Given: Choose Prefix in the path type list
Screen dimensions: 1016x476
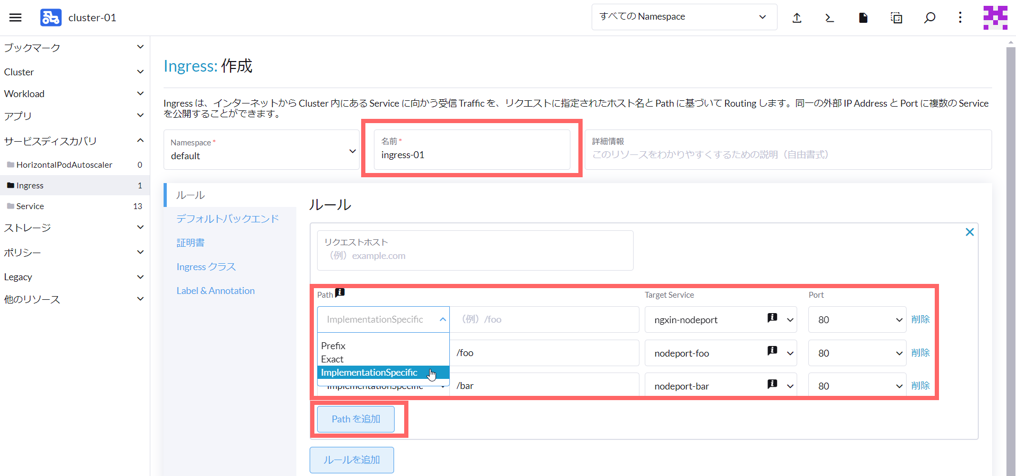Looking at the screenshot, I should point(334,345).
